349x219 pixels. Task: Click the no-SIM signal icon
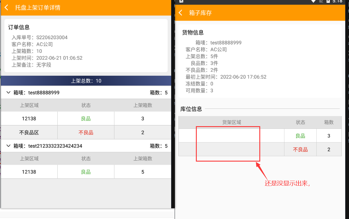pyautogui.click(x=321, y=1)
